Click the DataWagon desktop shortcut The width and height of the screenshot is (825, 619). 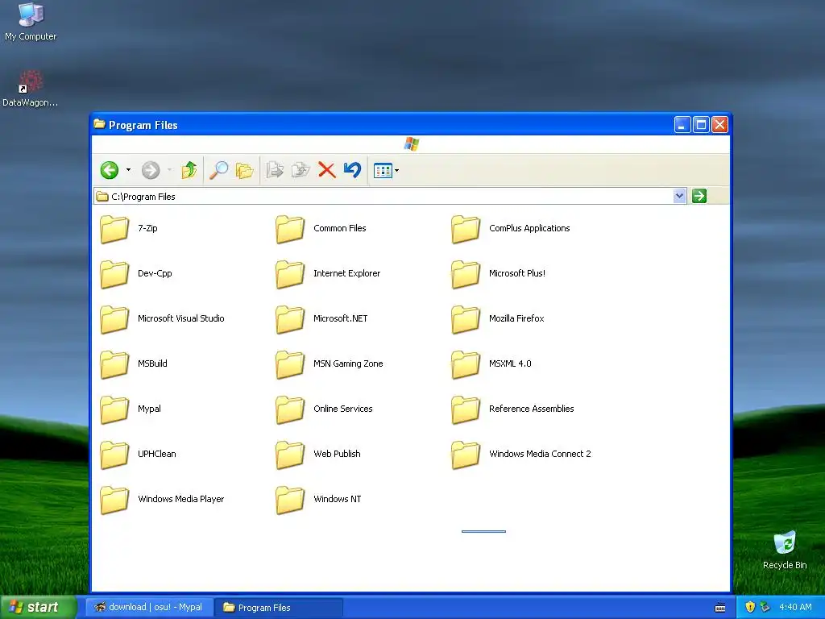[30, 89]
